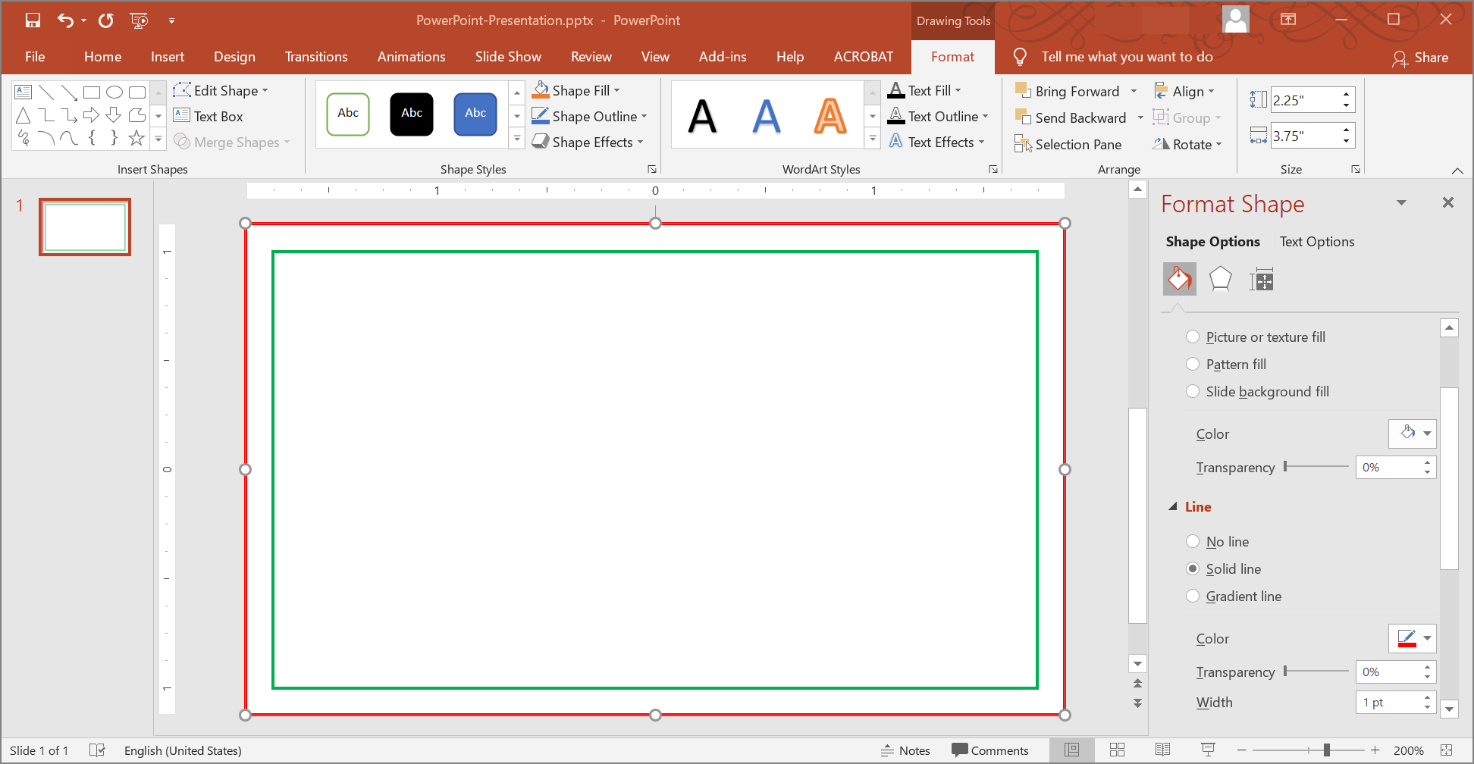This screenshot has width=1474, height=764.
Task: Switch to the Animations tab
Action: (x=411, y=56)
